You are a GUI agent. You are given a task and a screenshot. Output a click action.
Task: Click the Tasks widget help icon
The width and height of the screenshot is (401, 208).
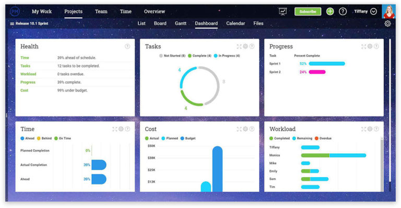252,47
